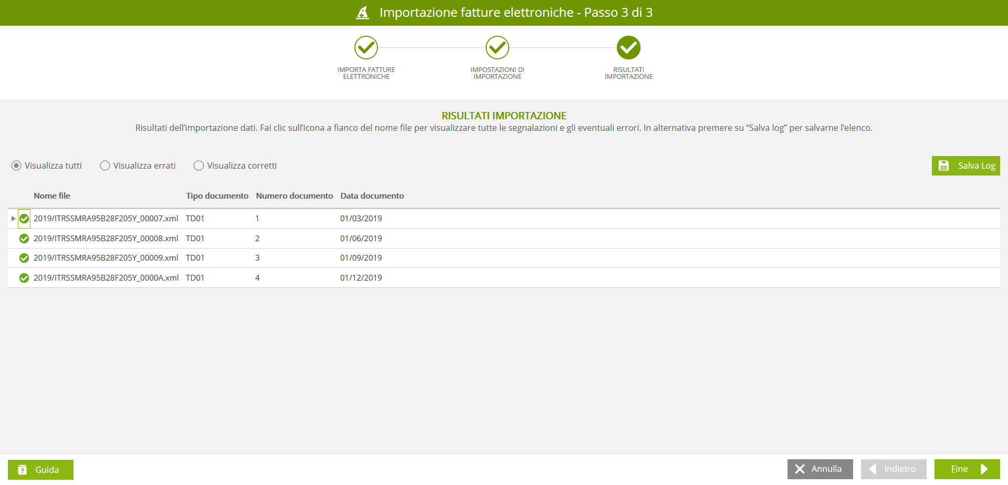Sort by Data documento column header
Viewport: 1008px width, 485px height.
pyautogui.click(x=372, y=195)
